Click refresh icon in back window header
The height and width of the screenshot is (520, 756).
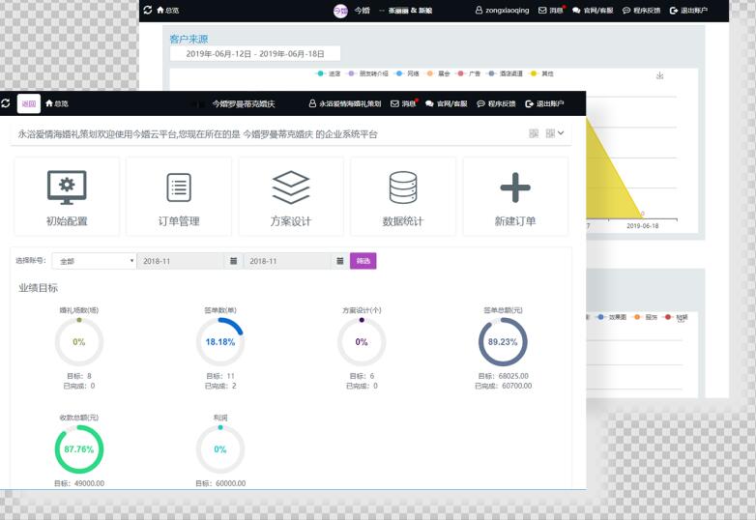click(x=148, y=10)
